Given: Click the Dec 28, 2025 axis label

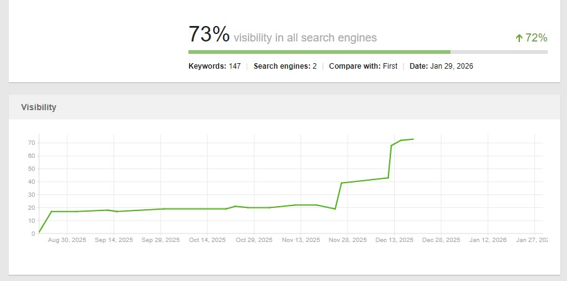Looking at the screenshot, I should [x=441, y=240].
